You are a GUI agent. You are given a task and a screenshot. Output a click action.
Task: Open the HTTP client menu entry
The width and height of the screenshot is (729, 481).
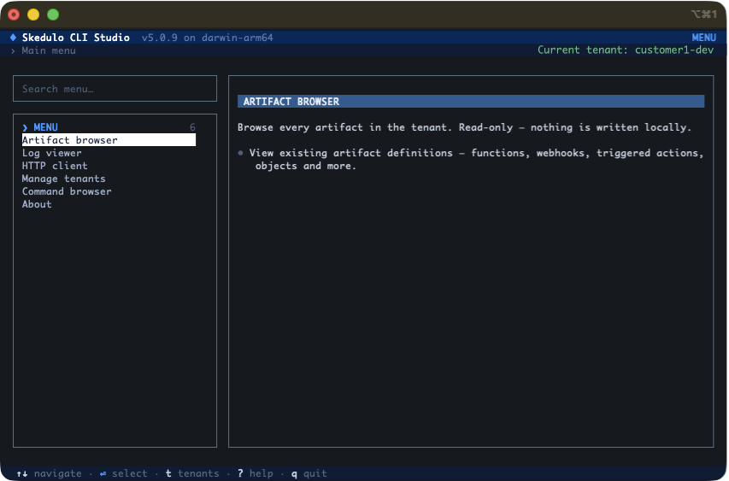[x=55, y=166]
